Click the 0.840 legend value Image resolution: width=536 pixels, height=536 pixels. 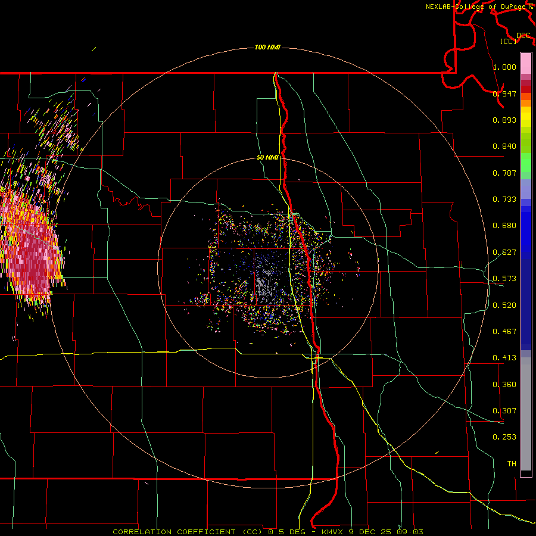click(x=504, y=147)
